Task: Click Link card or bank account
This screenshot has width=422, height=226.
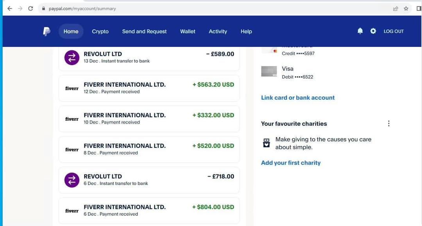Action: pyautogui.click(x=298, y=97)
